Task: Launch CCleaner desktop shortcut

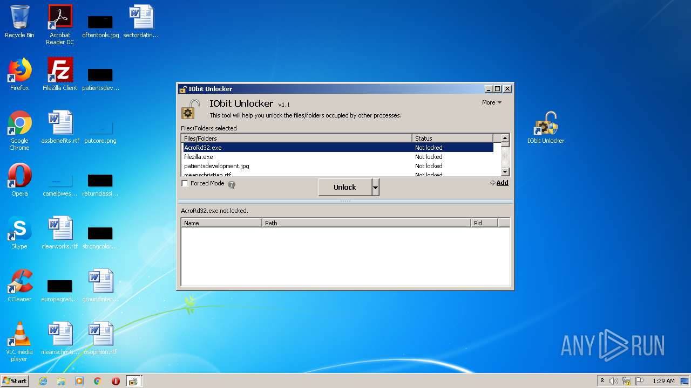Action: tap(19, 286)
